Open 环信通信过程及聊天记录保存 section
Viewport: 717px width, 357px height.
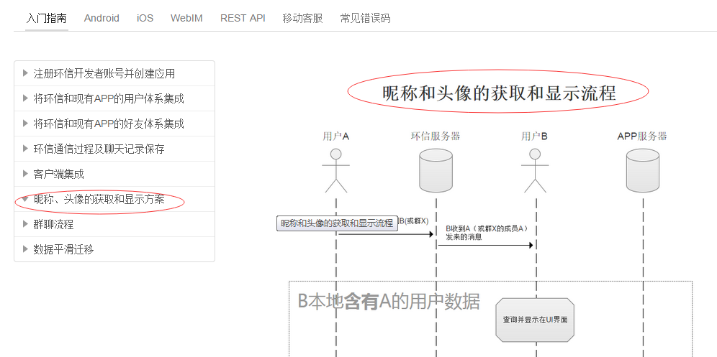coord(99,149)
